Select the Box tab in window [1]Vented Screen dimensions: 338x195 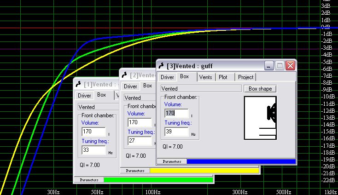pos(101,95)
